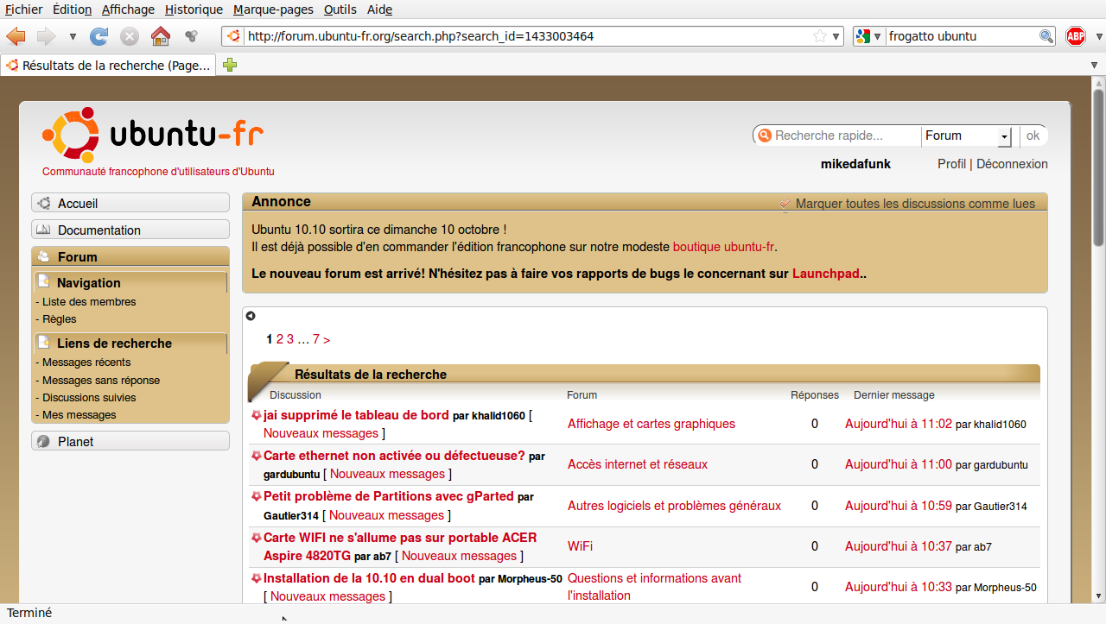
Task: Click the scrollbar up arrow
Action: coord(1098,84)
